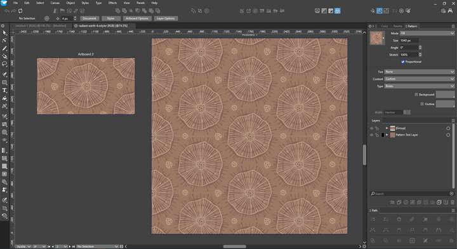Screen dimensions: 457x249
Task: Click the Document button
Action: (x=89, y=18)
